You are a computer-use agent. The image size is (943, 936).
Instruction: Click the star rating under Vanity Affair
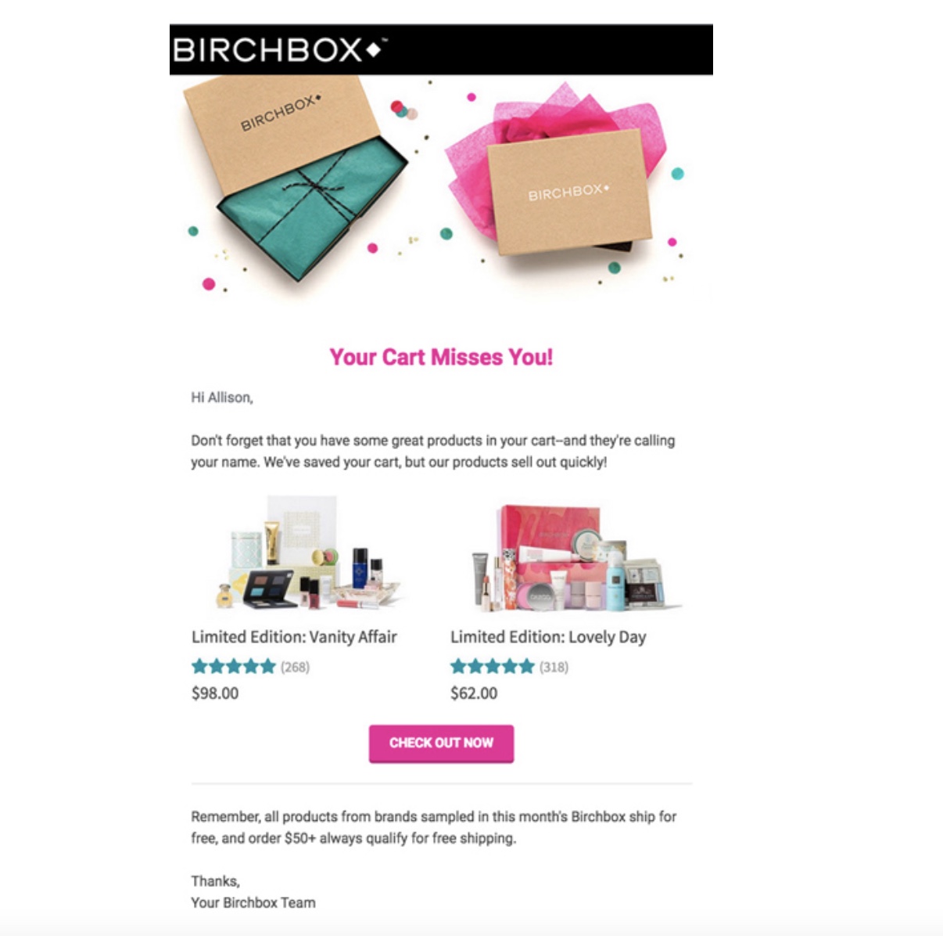point(234,667)
